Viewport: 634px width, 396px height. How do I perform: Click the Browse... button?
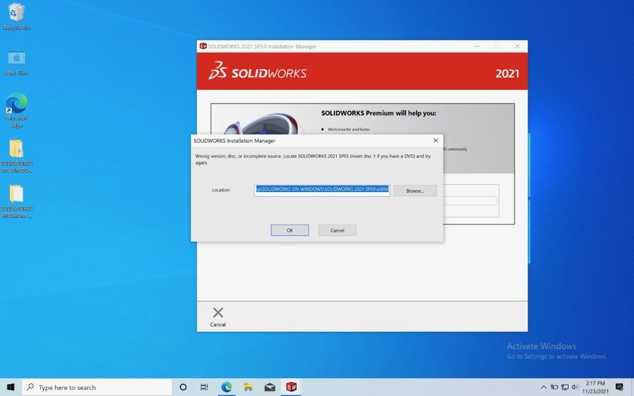click(x=415, y=191)
